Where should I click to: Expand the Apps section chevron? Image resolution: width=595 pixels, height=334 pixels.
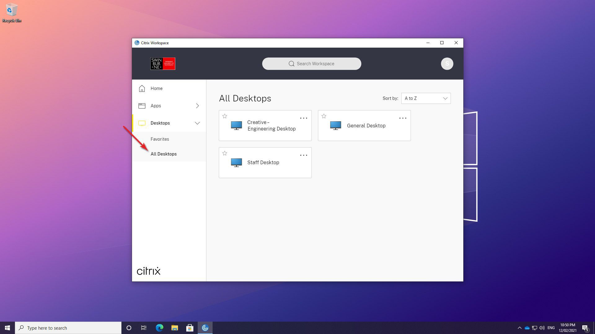click(197, 106)
